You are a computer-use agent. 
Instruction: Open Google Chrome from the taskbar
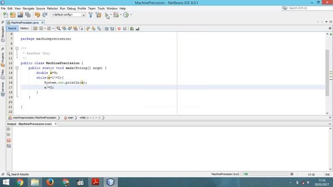(20, 182)
